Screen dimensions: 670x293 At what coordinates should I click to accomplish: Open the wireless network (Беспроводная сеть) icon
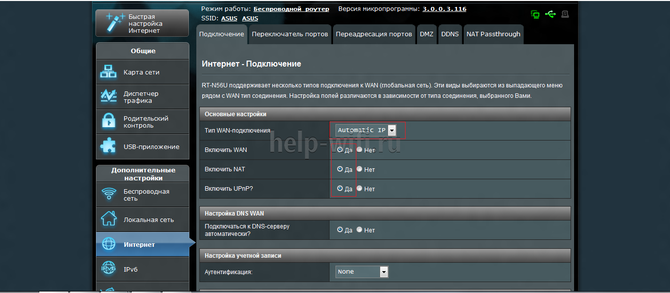(108, 195)
